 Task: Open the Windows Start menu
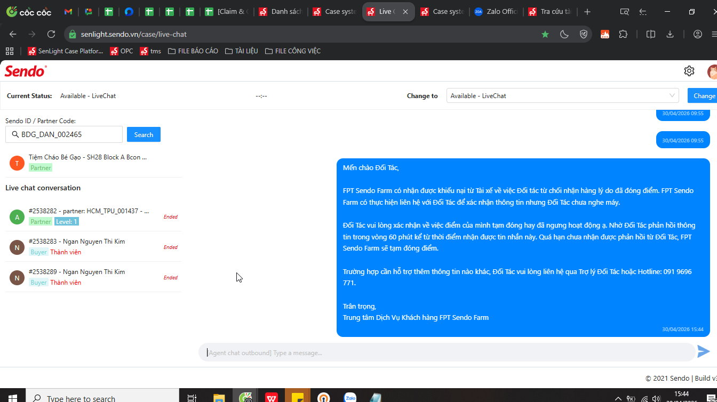pyautogui.click(x=12, y=398)
